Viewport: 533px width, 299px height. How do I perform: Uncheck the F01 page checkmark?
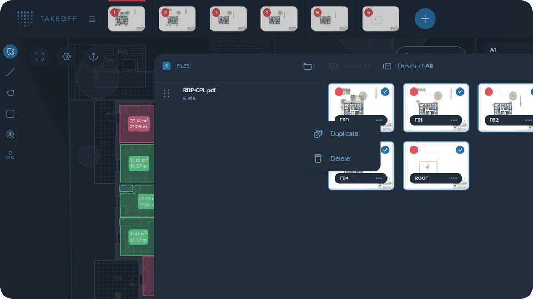[460, 92]
